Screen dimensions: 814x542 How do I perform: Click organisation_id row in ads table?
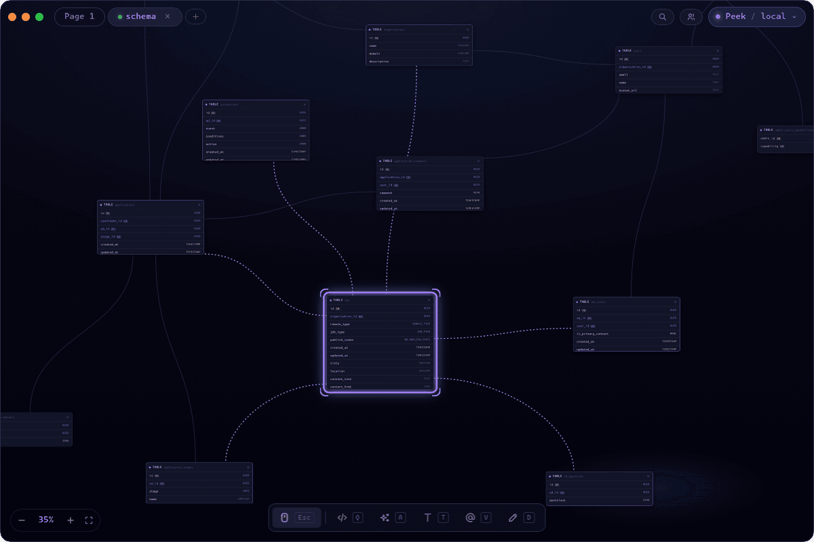click(x=381, y=316)
